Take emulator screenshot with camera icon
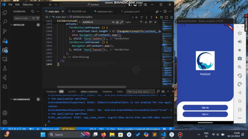 click(240, 59)
